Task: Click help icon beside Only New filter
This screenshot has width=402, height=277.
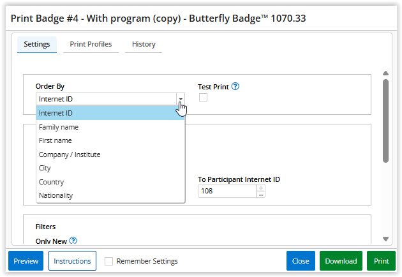Action: click(x=73, y=241)
